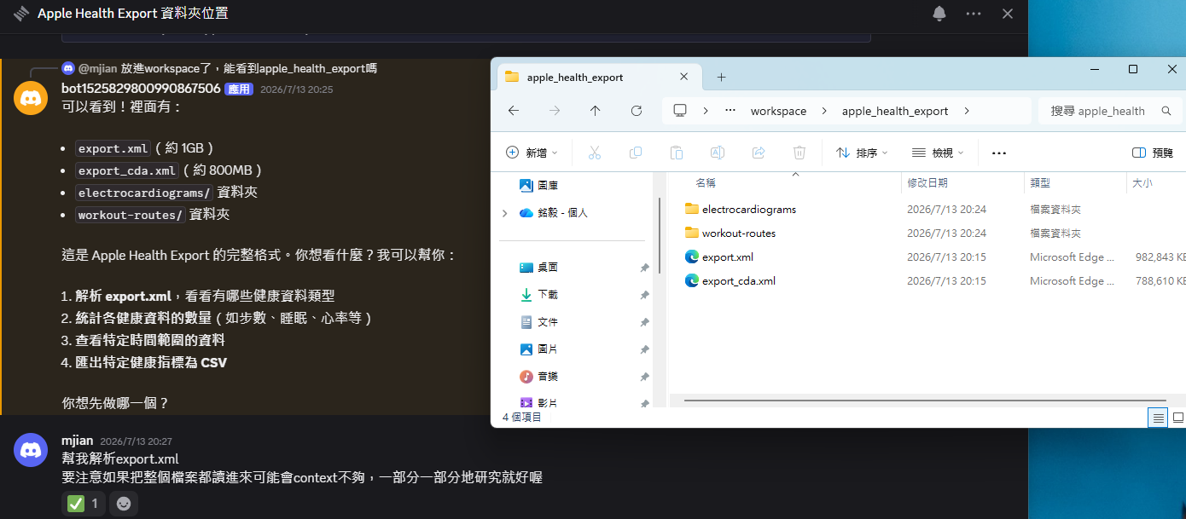Viewport: 1186px width, 519px height.
Task: Switch to details view in status bar
Action: click(1158, 417)
